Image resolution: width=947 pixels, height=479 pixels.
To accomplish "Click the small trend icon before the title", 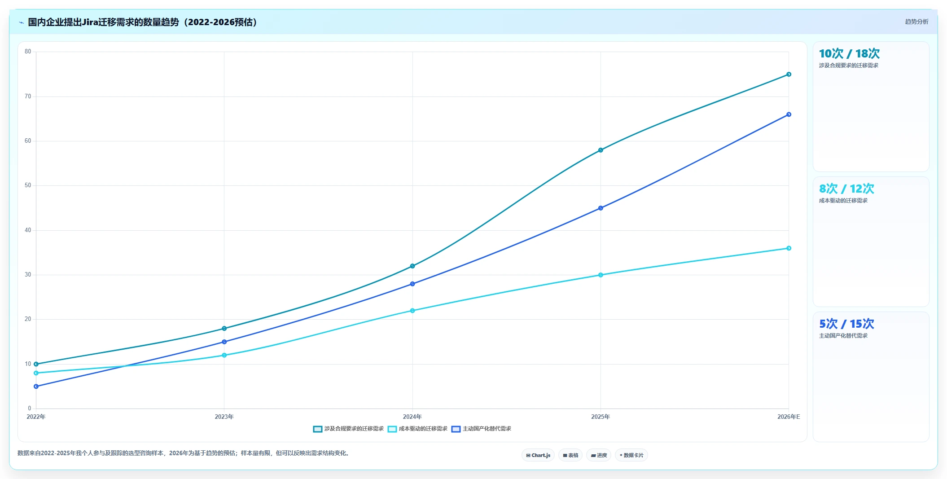I will [21, 22].
